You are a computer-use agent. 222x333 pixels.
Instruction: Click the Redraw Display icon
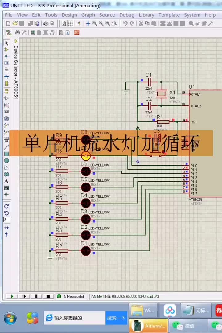pyautogui.click(x=64, y=23)
